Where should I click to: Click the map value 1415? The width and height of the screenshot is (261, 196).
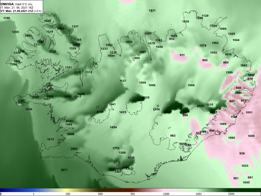pos(123,112)
